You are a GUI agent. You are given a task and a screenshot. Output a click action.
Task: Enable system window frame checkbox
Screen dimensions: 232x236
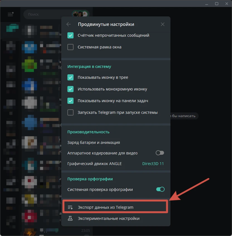pyautogui.click(x=70, y=47)
